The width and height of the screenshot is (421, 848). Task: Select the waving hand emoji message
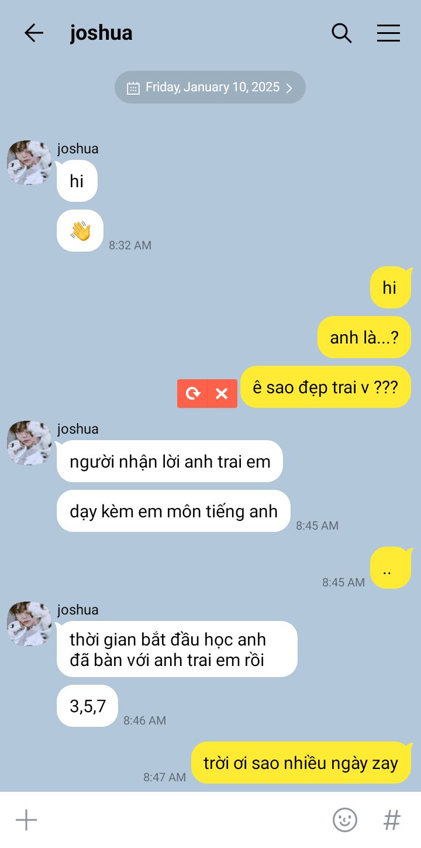pyautogui.click(x=80, y=231)
